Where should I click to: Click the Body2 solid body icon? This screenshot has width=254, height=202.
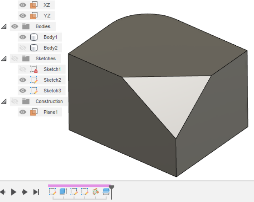click(x=34, y=48)
